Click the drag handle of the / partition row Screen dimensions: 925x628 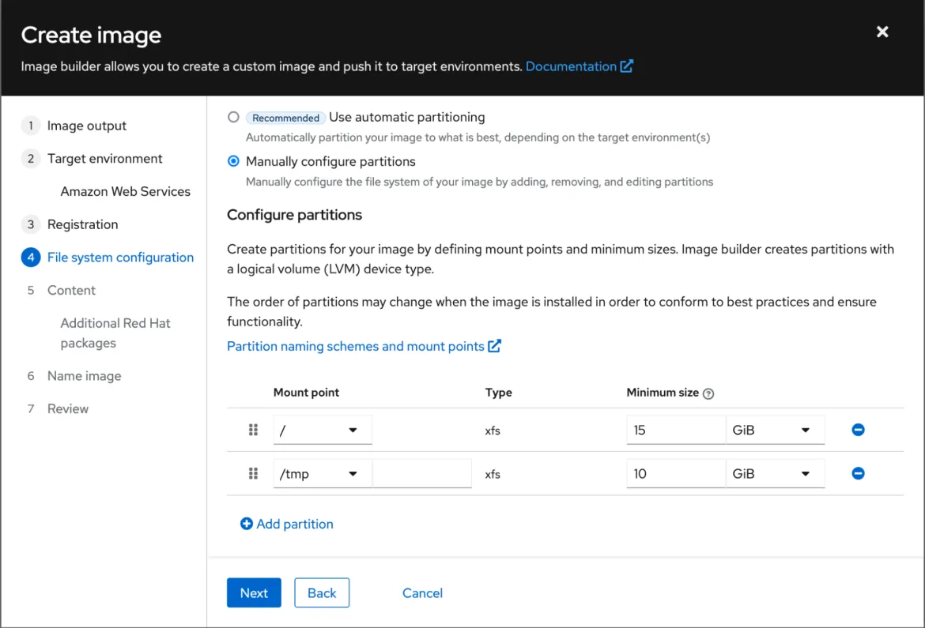254,430
